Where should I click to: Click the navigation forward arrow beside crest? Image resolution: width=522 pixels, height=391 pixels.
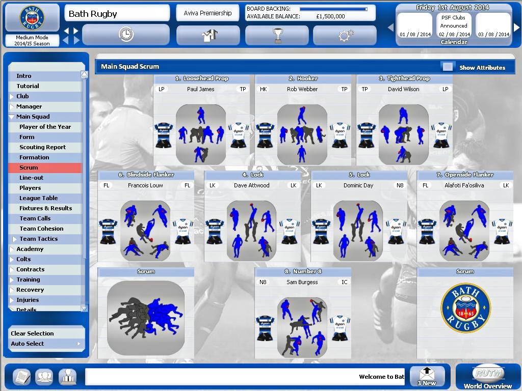76,31
